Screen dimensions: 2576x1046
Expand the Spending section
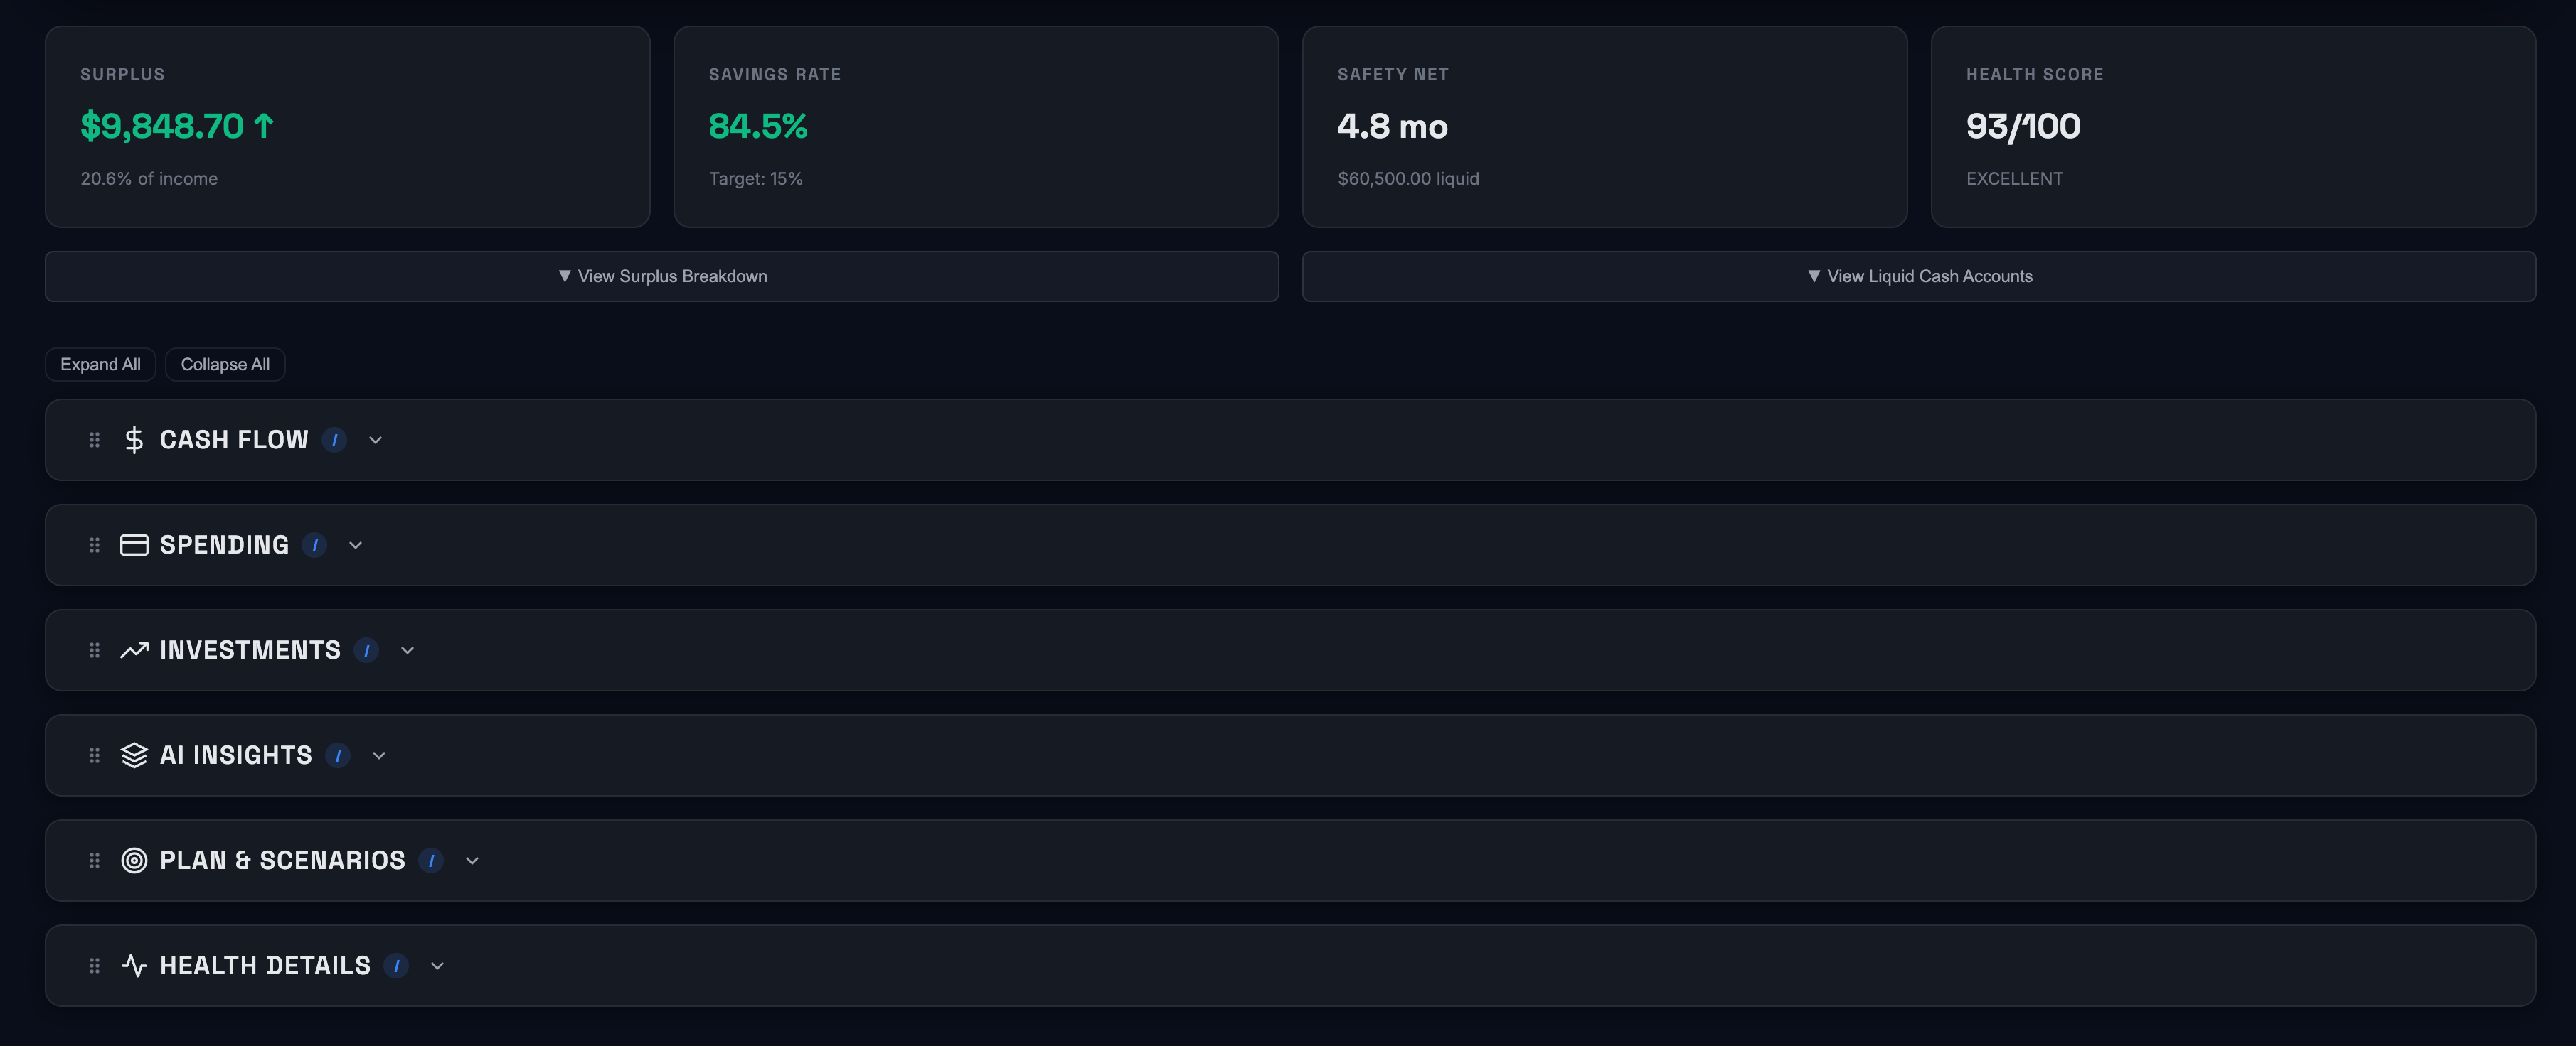coord(355,544)
